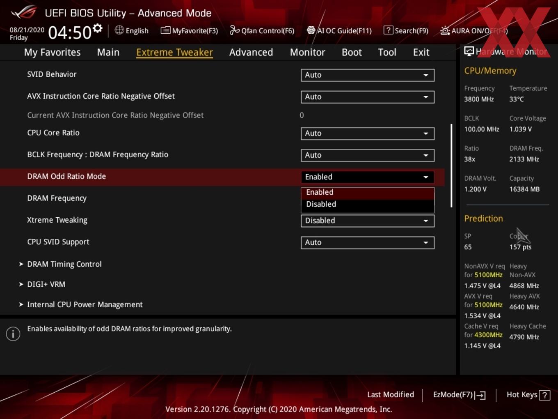
Task: Click the 2133 MHz DRAM Freq value
Action: point(524,159)
